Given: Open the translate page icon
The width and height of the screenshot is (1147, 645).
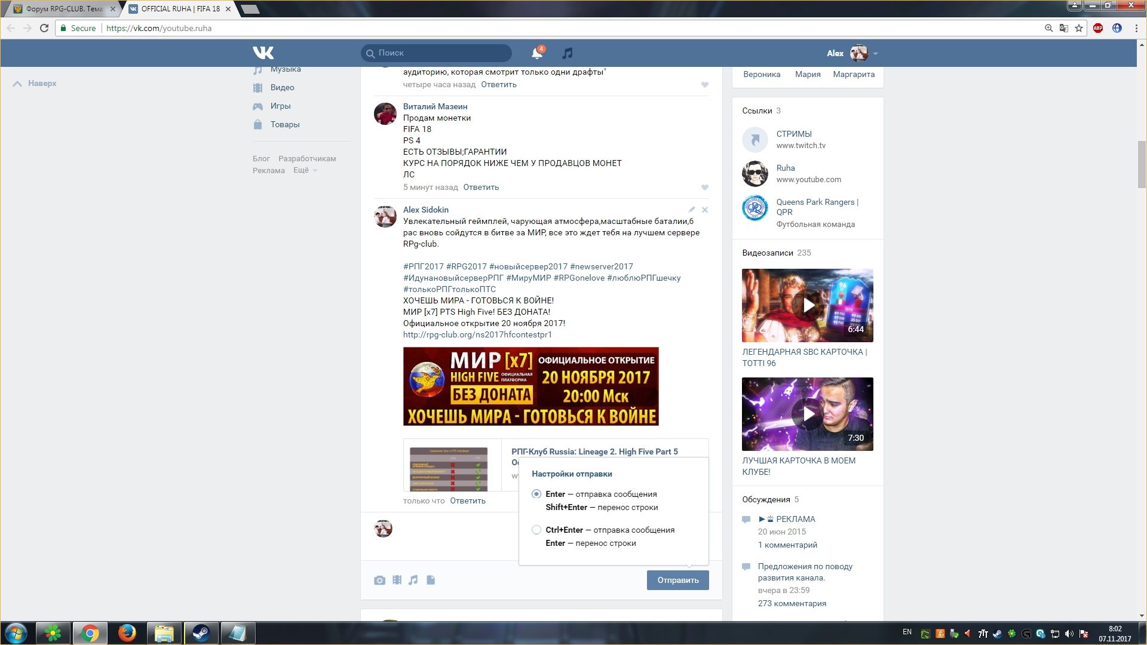Looking at the screenshot, I should (x=1064, y=28).
